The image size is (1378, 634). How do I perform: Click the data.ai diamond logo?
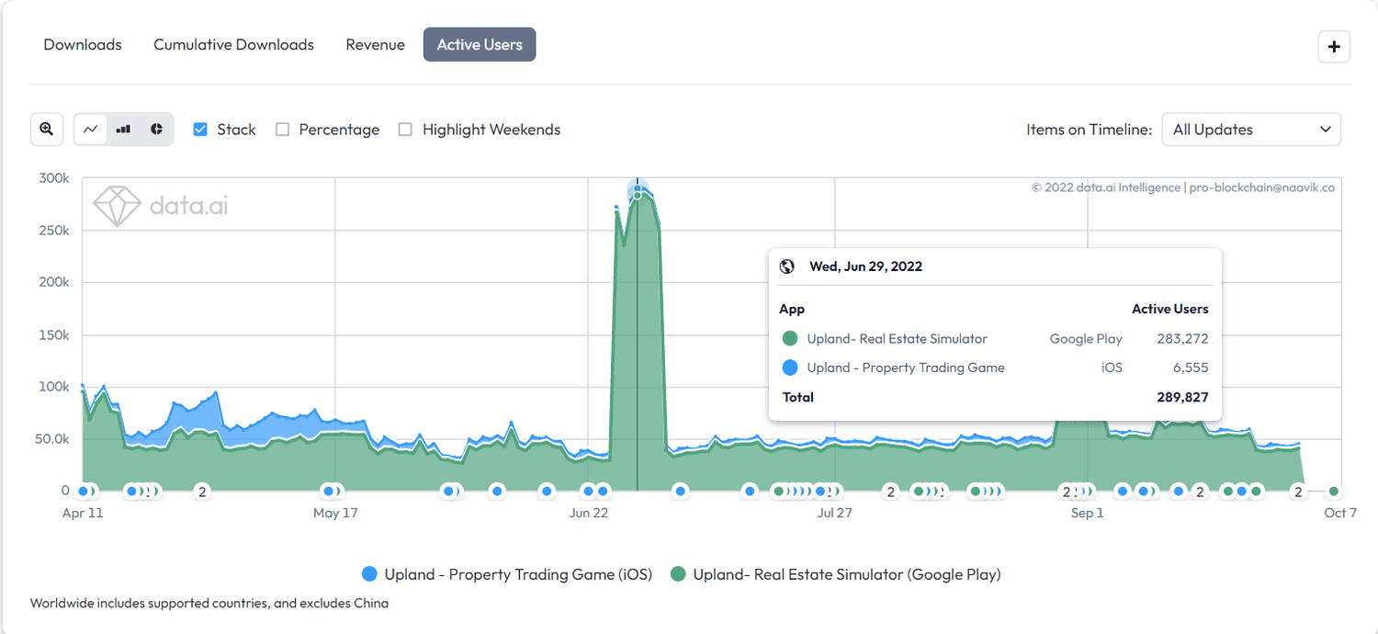pos(117,206)
